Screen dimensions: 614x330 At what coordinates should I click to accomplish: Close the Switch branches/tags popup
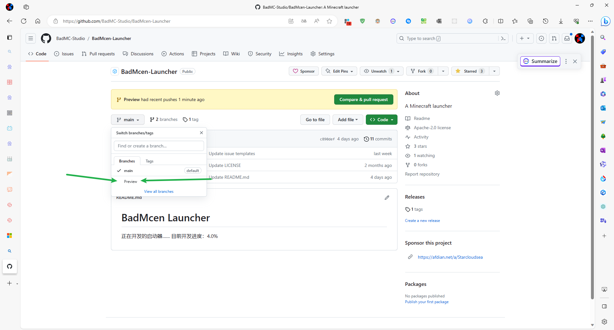click(x=201, y=133)
